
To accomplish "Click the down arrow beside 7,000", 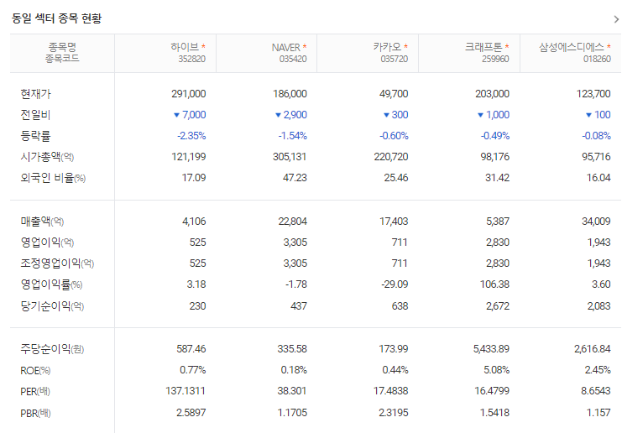I will point(176,115).
